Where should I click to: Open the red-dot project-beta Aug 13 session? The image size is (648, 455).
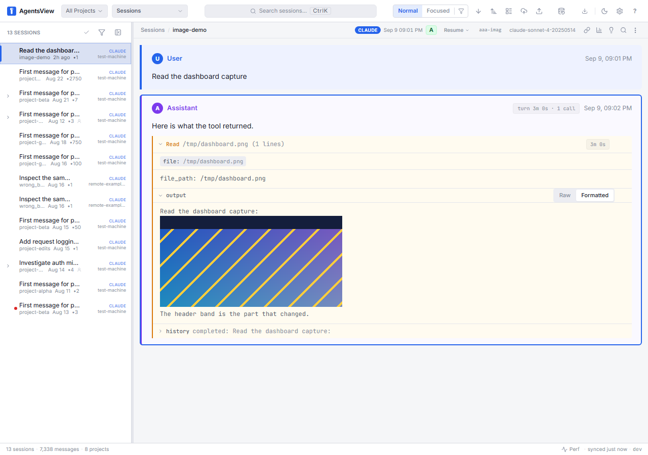pos(66,308)
